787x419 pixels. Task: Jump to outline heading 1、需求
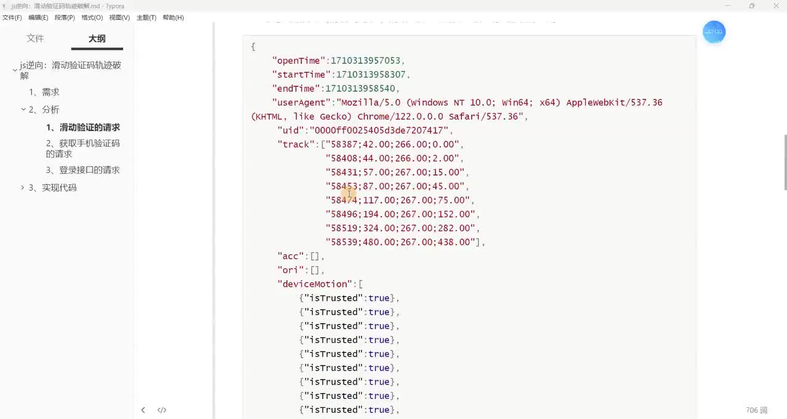click(44, 92)
